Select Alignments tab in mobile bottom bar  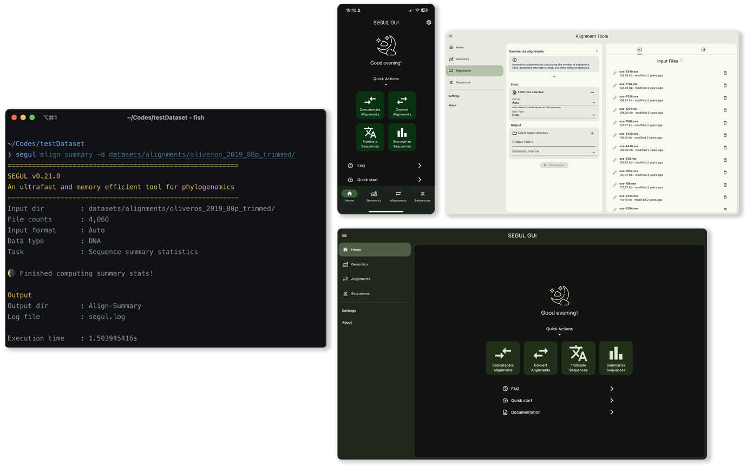click(x=398, y=196)
